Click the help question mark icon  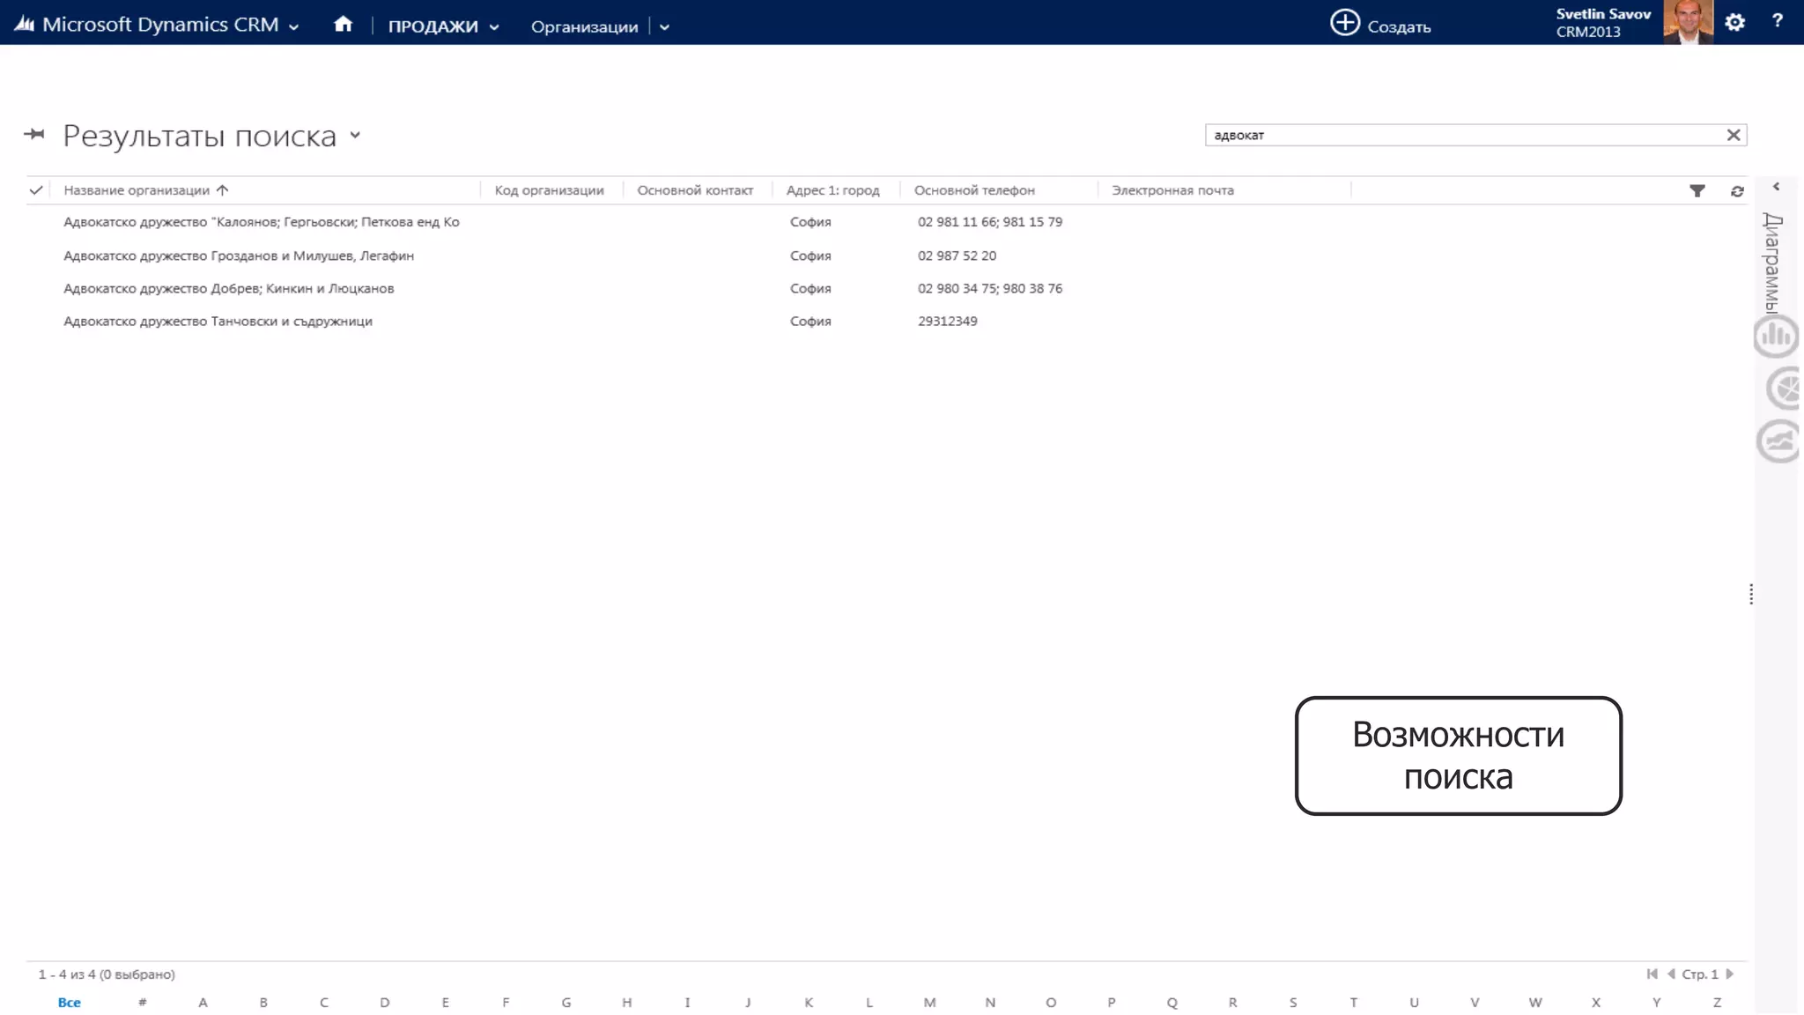coord(1777,21)
